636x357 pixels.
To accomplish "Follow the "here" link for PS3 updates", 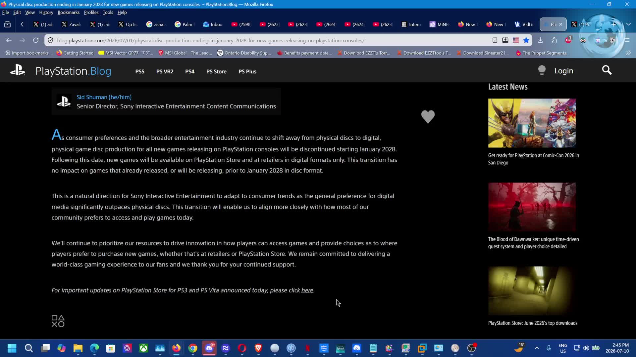I will pos(307,290).
